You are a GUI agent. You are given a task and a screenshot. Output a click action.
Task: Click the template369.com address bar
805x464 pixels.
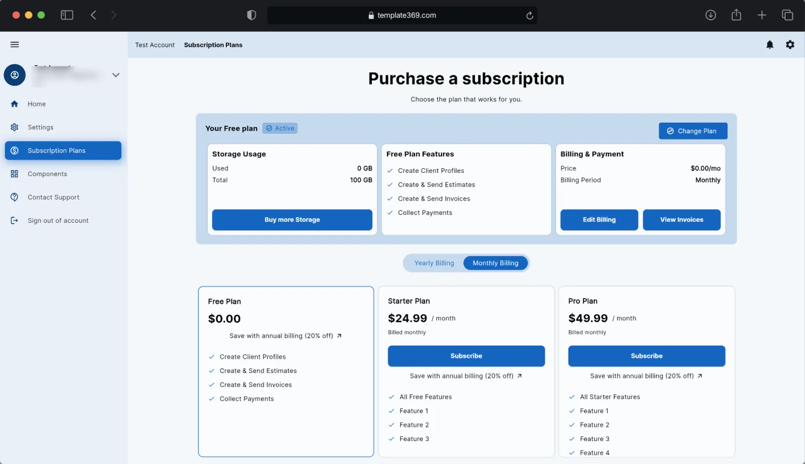pyautogui.click(x=402, y=15)
